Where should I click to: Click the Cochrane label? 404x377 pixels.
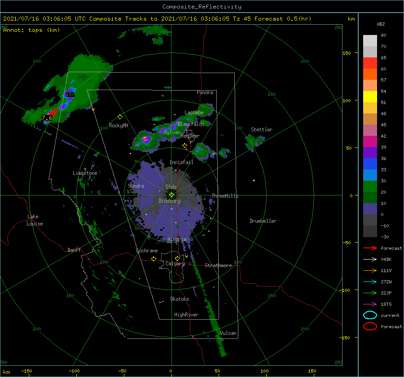[x=147, y=251]
